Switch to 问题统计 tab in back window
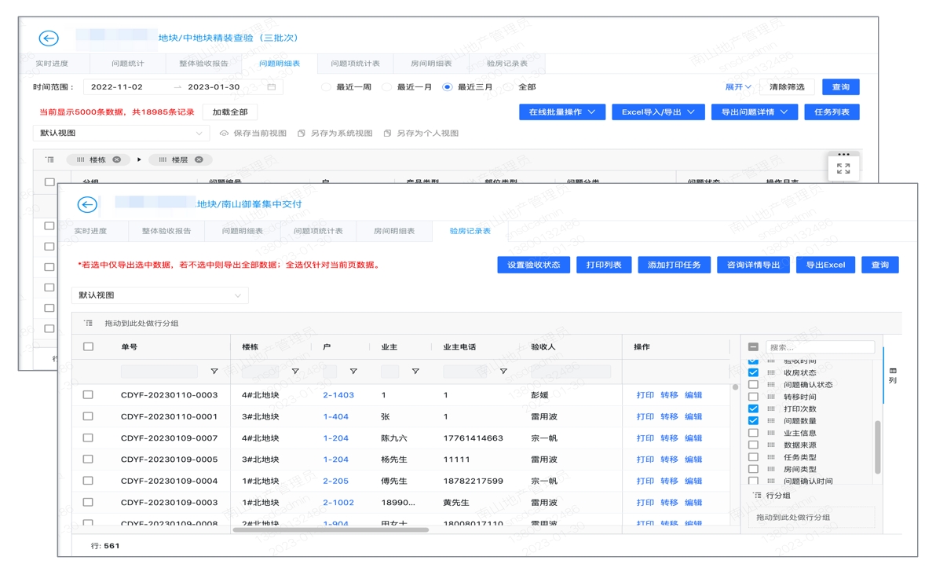 coord(128,64)
